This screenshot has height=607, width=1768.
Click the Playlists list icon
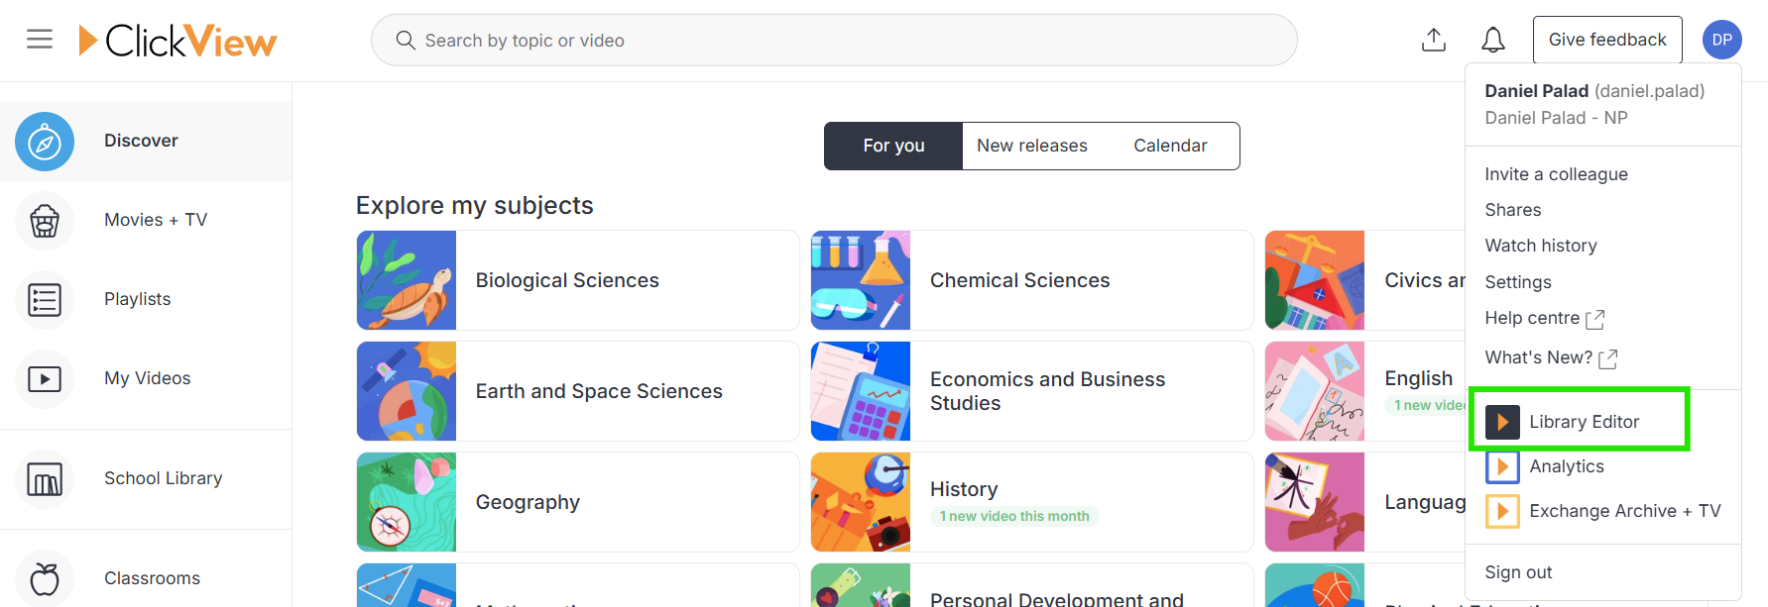click(45, 300)
